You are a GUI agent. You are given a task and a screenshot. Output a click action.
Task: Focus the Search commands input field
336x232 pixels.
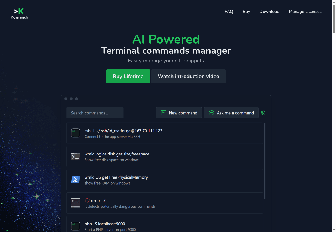tap(95, 113)
